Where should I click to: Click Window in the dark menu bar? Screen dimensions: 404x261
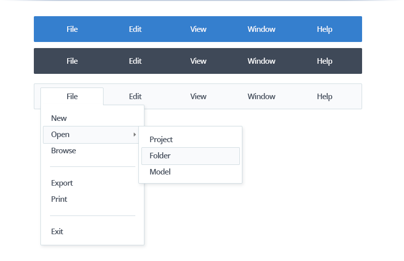tap(262, 61)
